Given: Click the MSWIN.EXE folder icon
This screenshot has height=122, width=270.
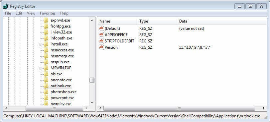Looking at the screenshot, I should point(46,68).
